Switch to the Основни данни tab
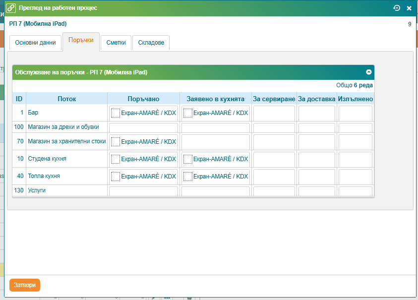Screen dimensions: 418x300 (x=35, y=43)
